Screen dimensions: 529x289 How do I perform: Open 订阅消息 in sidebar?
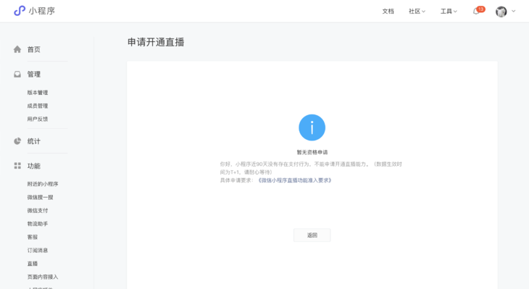coord(38,250)
